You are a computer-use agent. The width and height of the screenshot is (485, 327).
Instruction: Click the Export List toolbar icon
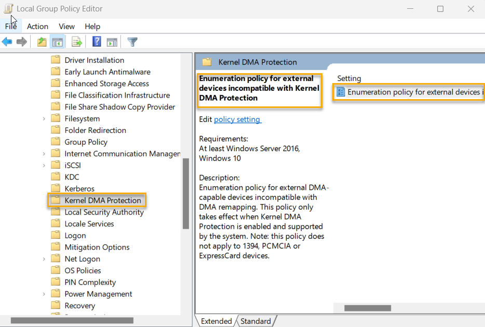pyautogui.click(x=76, y=42)
